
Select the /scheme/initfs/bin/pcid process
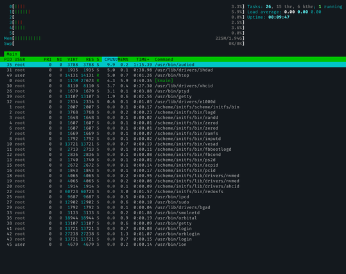point(173,171)
